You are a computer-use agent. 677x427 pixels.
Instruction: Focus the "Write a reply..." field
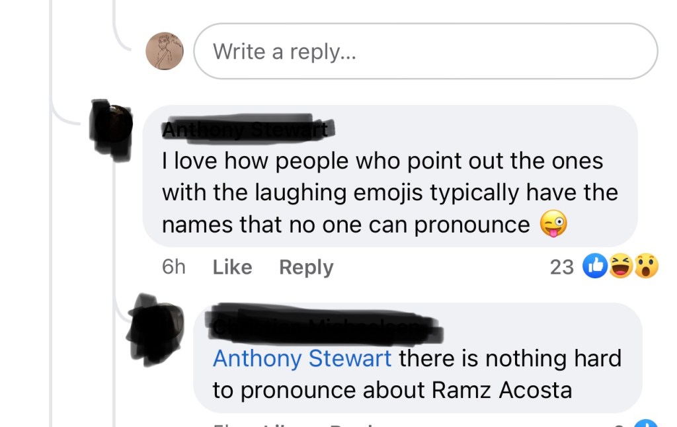click(425, 52)
